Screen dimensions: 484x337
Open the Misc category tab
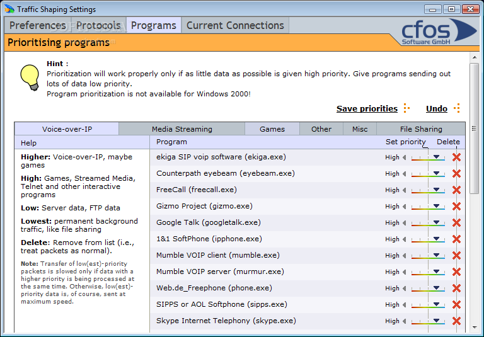click(360, 129)
